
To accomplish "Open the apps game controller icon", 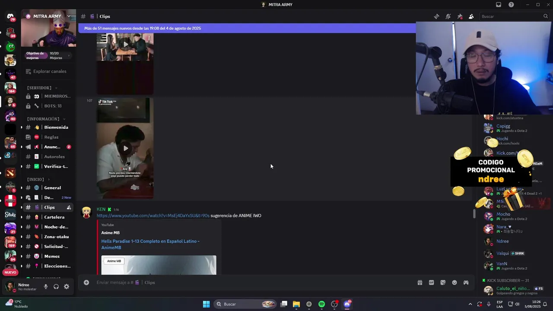I will [466, 282].
